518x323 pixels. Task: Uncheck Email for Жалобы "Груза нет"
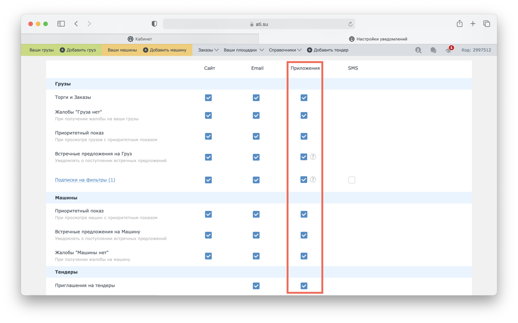click(x=256, y=116)
